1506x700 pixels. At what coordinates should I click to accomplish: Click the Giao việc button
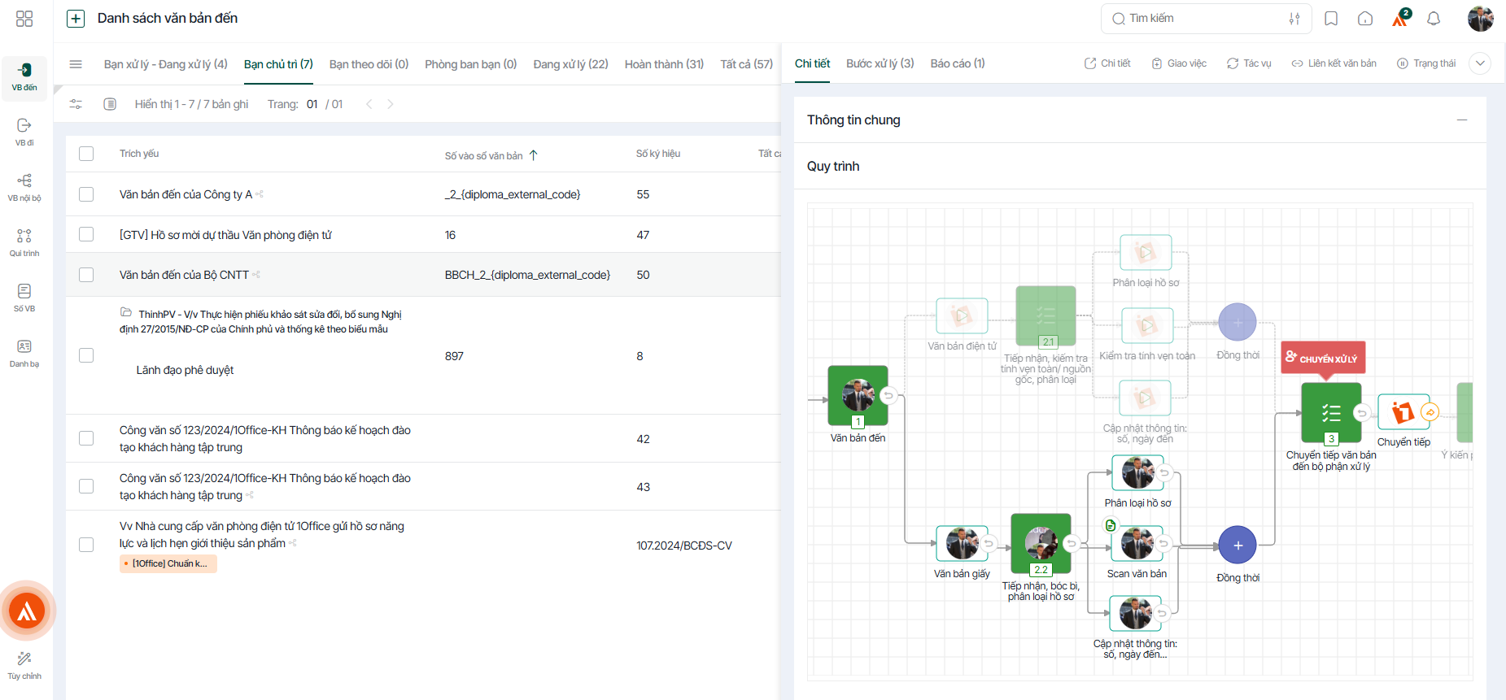point(1179,63)
